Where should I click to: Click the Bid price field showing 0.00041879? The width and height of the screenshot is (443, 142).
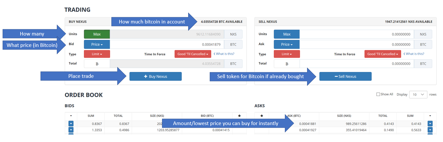[167, 44]
